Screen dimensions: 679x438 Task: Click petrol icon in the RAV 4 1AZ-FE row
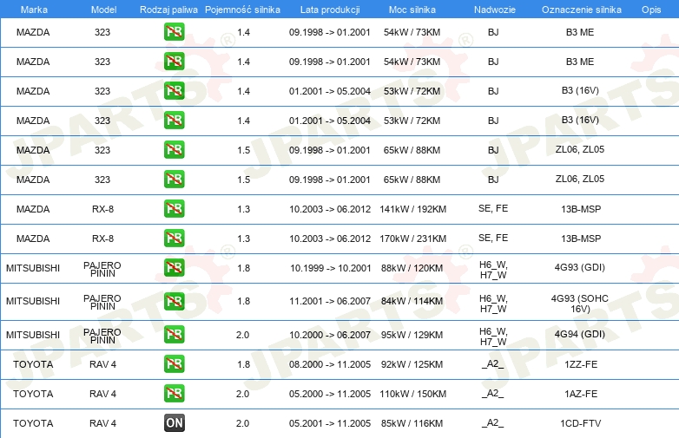click(174, 393)
